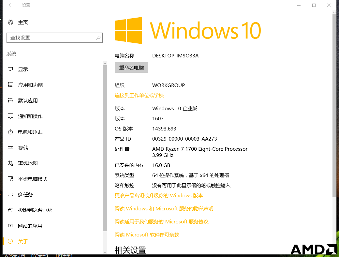Click the AMD Ryzen 7 1700 processor text

tap(200, 152)
